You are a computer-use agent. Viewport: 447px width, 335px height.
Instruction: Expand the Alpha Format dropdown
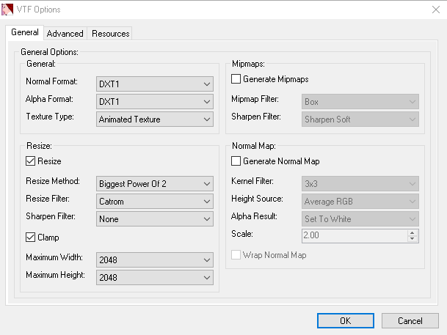155,101
